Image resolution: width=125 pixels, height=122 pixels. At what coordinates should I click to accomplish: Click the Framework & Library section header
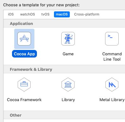click(x=31, y=70)
